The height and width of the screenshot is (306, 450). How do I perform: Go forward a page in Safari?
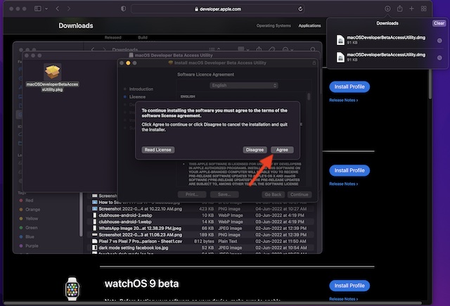69,9
